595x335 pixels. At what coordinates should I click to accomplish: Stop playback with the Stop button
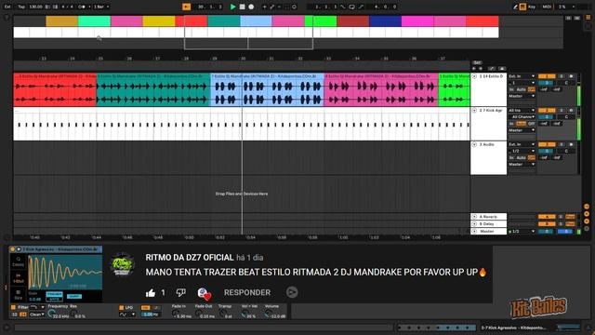pos(242,7)
